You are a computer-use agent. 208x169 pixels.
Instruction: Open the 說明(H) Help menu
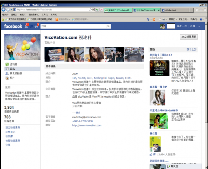tap(54, 15)
